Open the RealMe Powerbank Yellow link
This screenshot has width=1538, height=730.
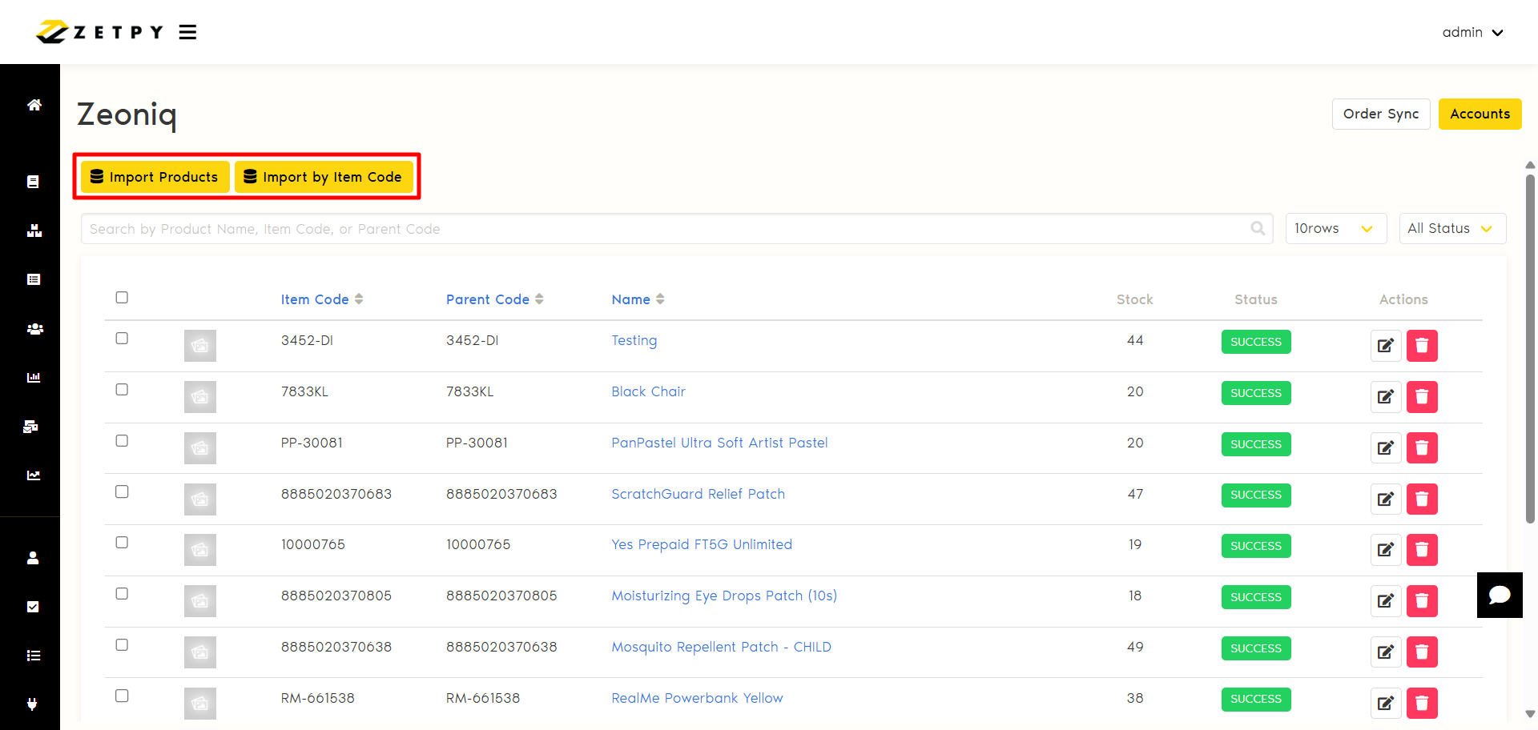pyautogui.click(x=697, y=698)
